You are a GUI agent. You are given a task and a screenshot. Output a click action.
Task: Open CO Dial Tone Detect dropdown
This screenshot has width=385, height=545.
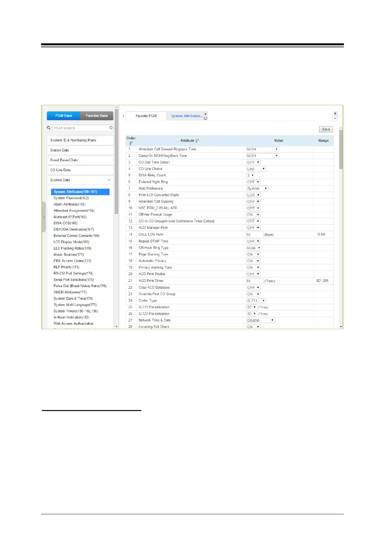253,162
